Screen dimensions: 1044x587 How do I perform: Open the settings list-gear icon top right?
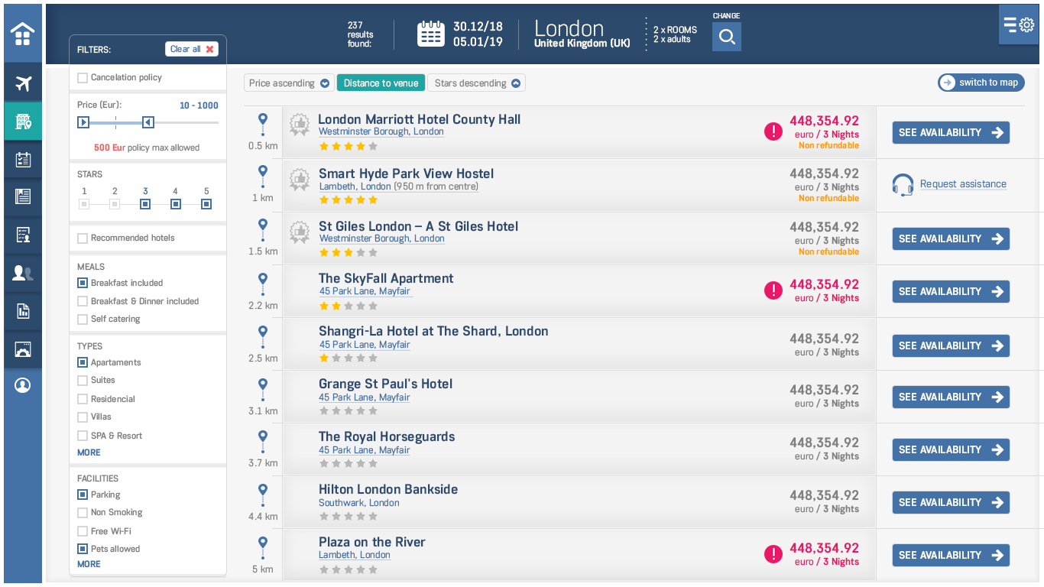tap(1019, 25)
